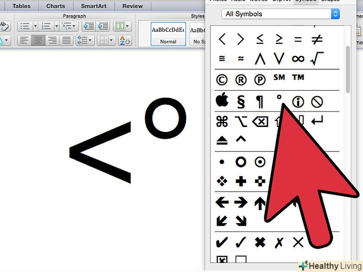Open the numbered list style dropdown arrow
Viewport: 363px width, 272px height.
pos(56,26)
